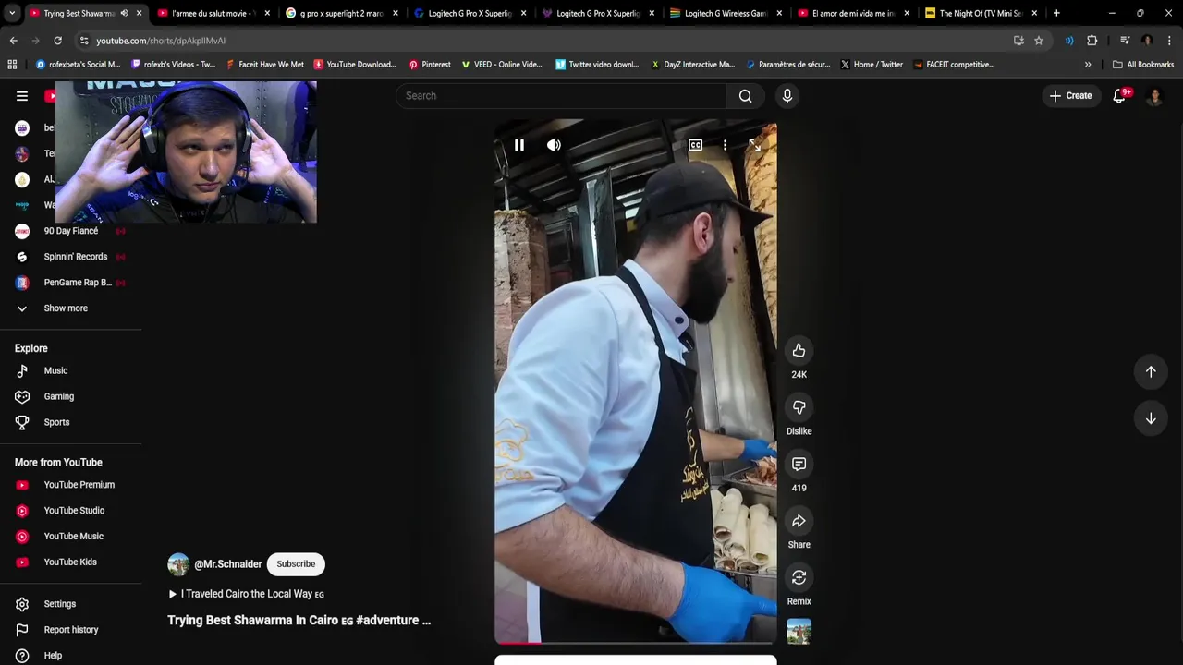Pause the Shorts video

point(519,145)
